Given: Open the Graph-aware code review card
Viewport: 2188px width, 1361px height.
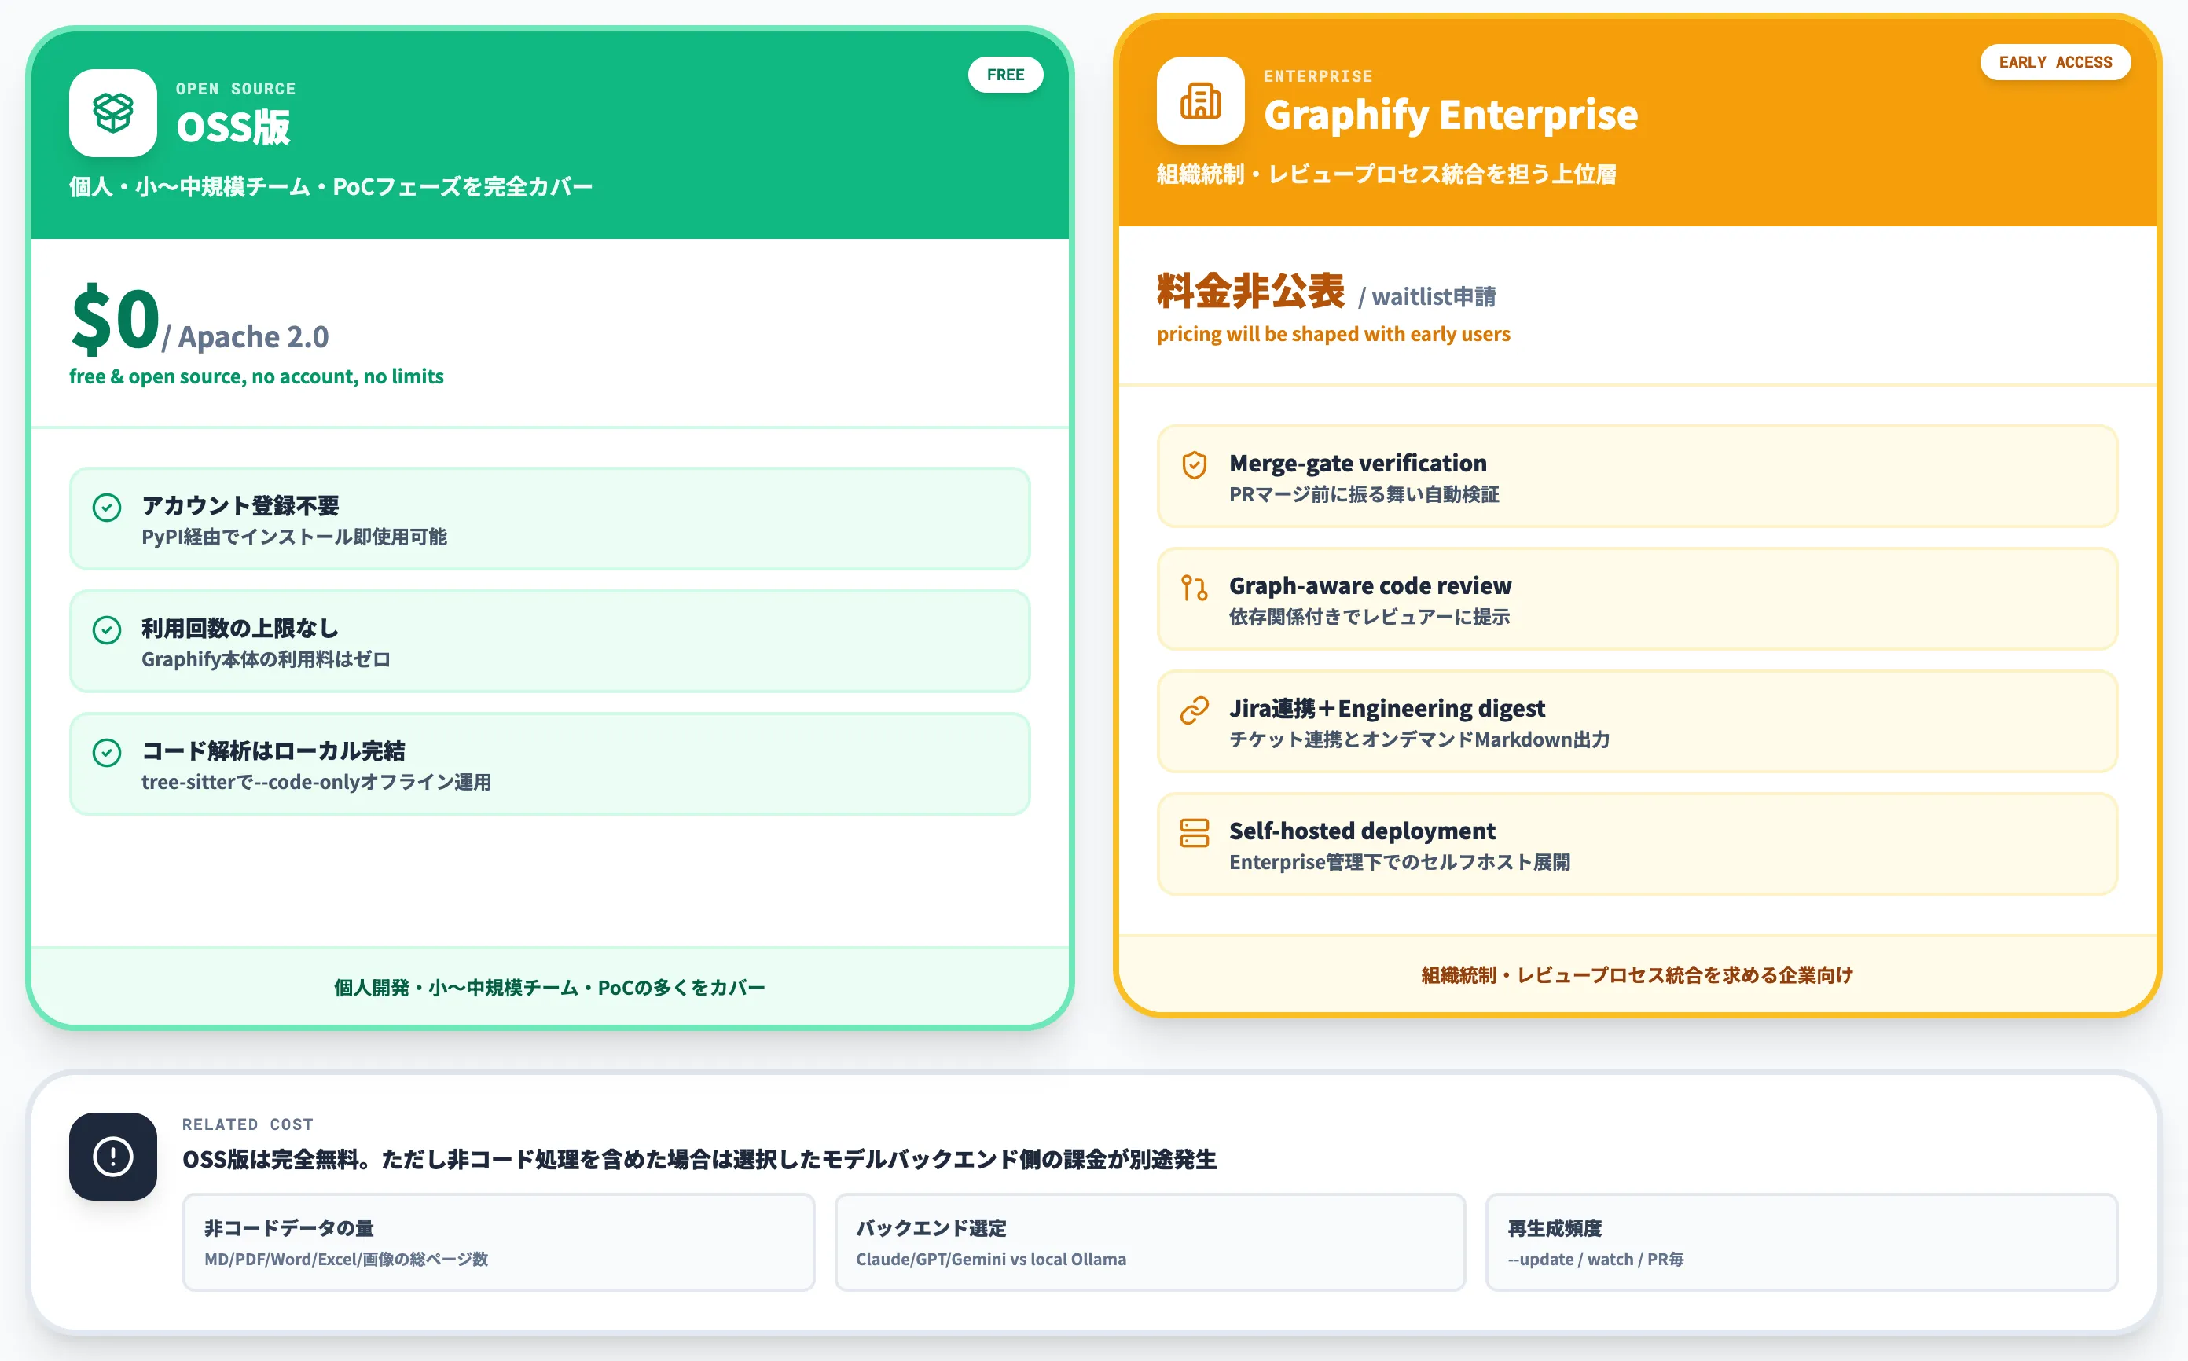Looking at the screenshot, I should [1637, 599].
